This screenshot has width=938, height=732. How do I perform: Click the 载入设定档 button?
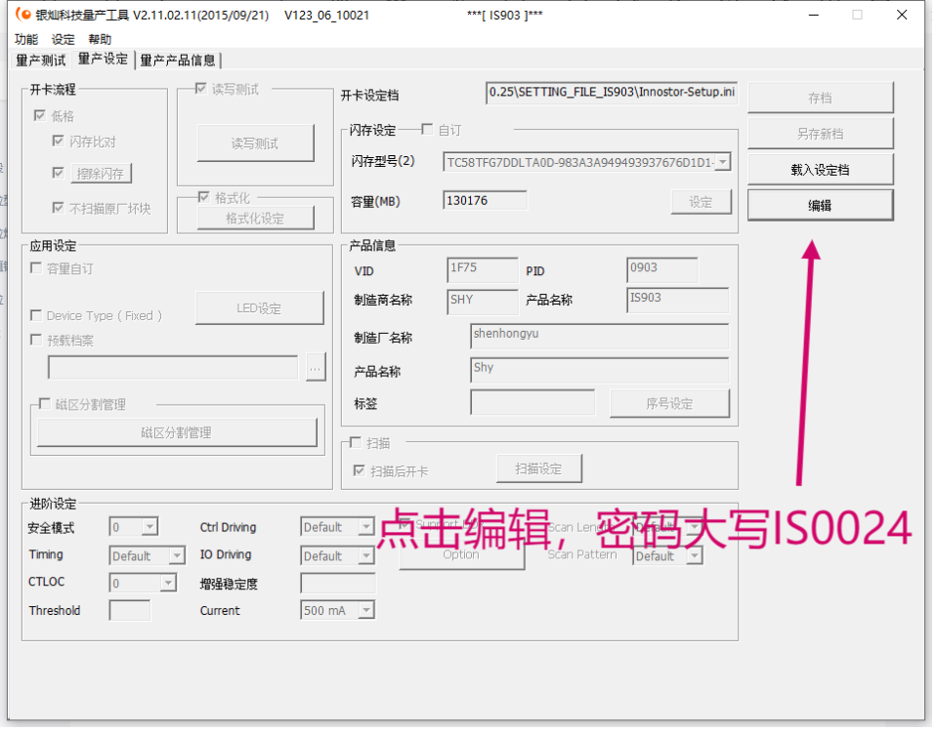pos(819,168)
